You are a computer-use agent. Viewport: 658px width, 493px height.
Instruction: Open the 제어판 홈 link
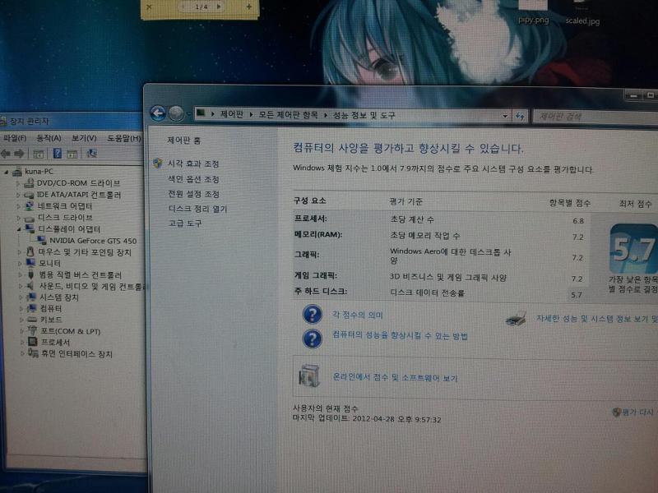183,141
